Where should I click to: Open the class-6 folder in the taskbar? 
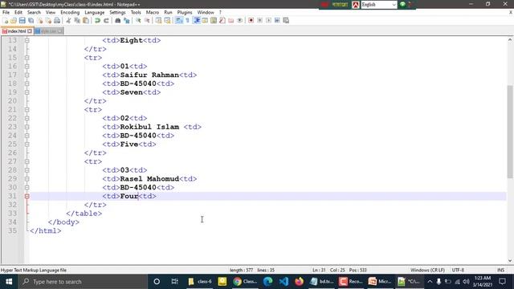[x=200, y=282]
